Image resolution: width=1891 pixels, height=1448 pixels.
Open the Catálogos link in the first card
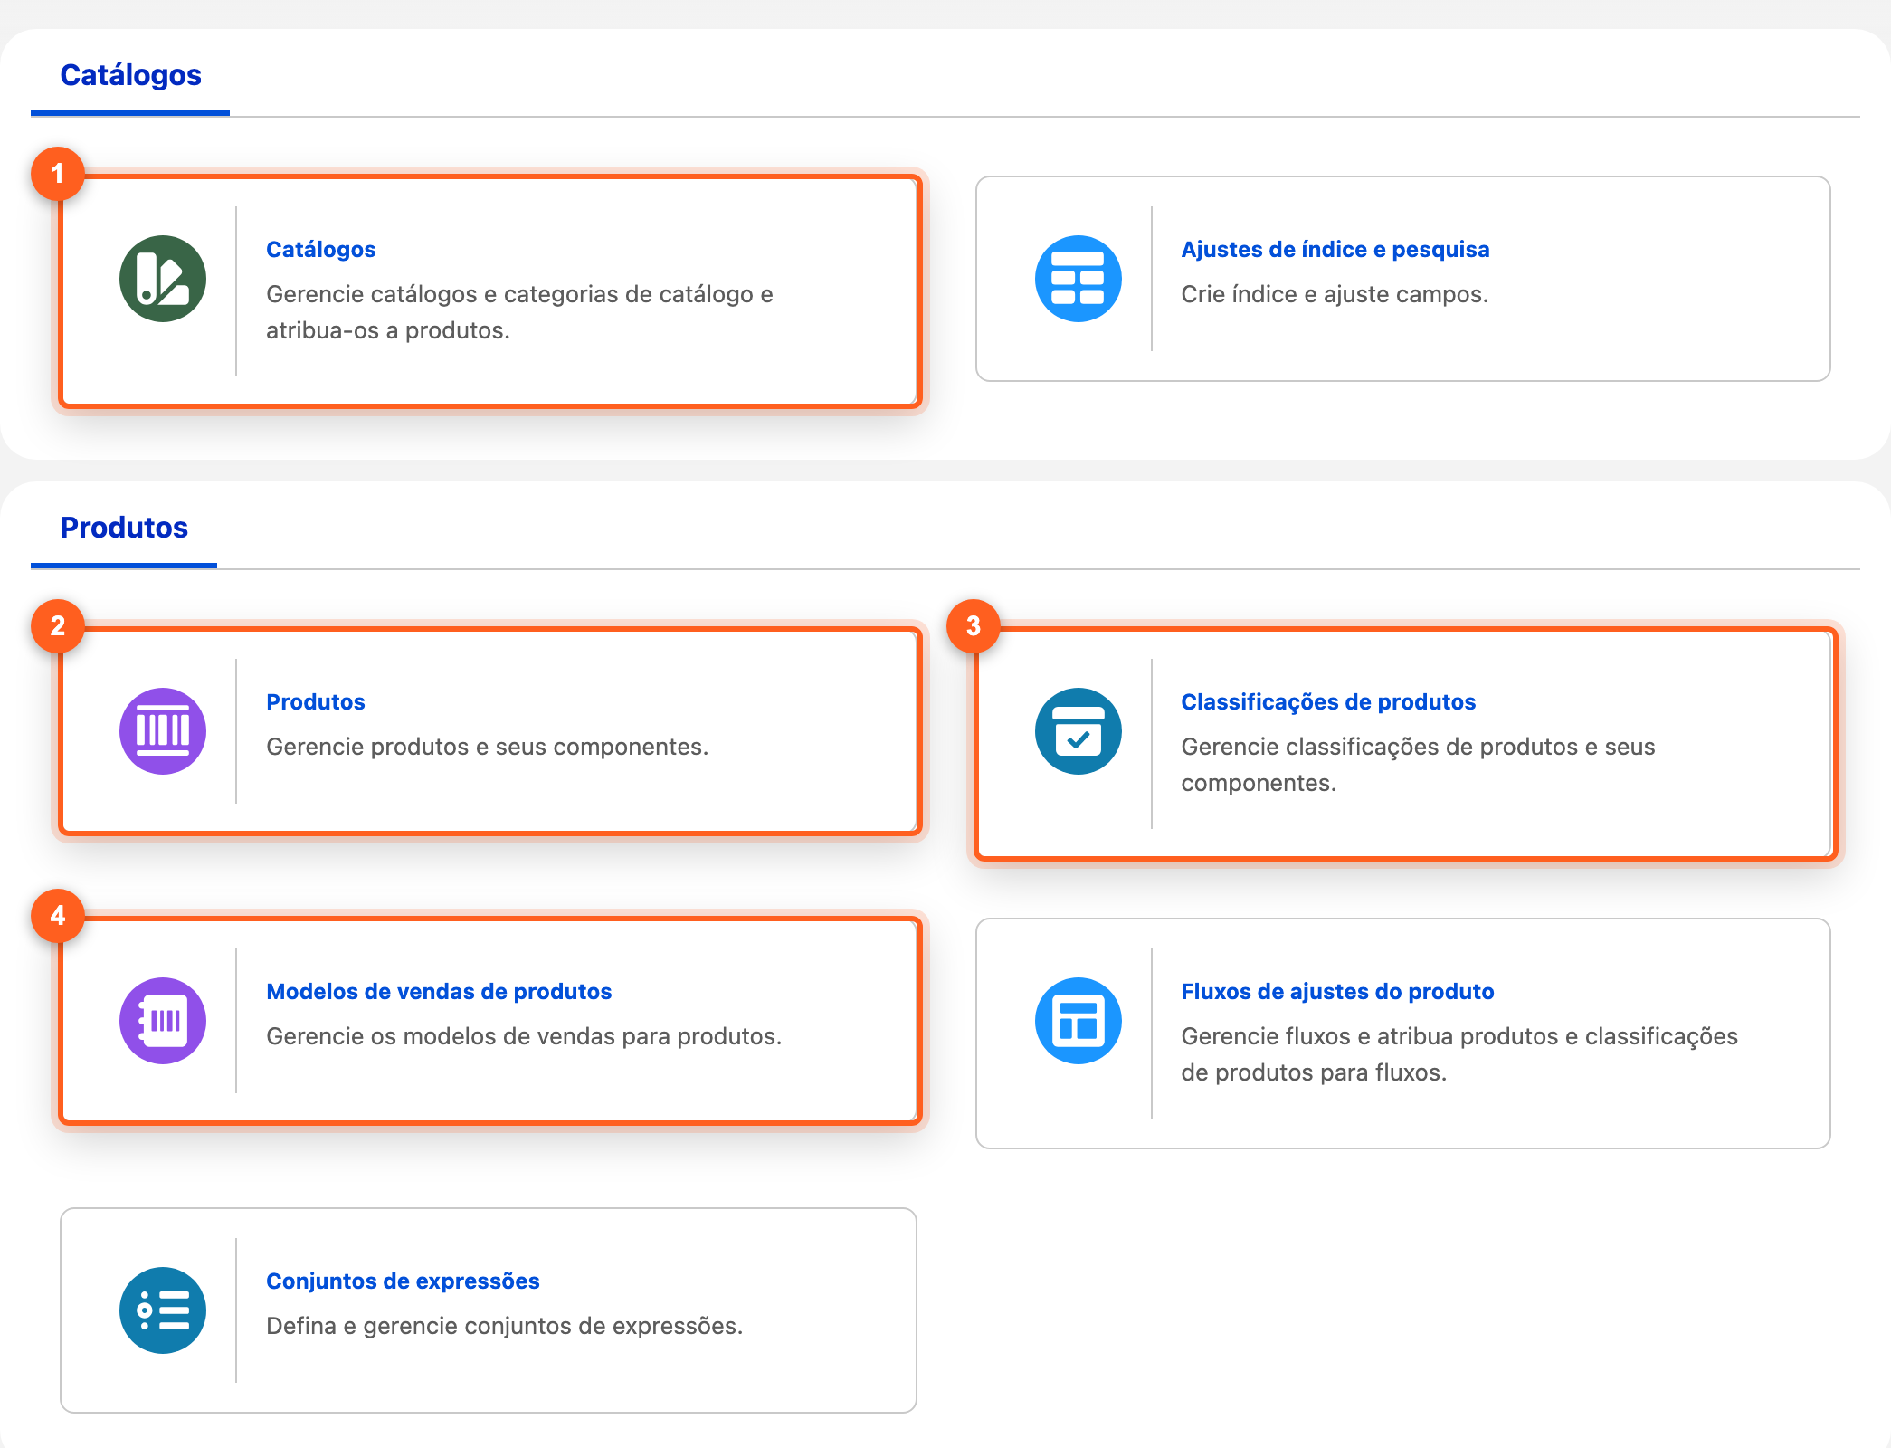[x=320, y=249]
